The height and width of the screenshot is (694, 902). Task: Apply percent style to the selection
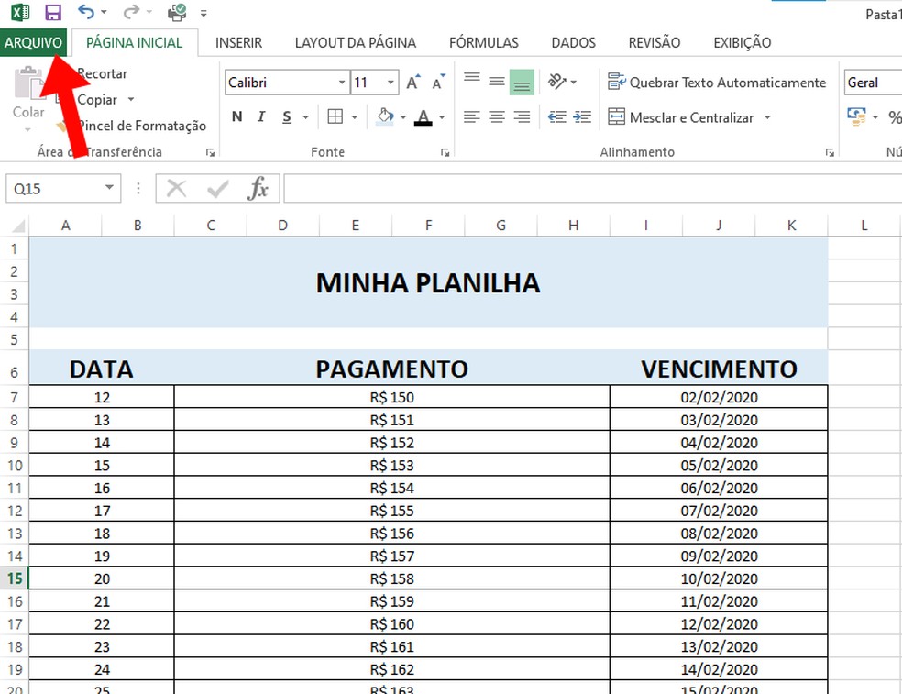(894, 117)
